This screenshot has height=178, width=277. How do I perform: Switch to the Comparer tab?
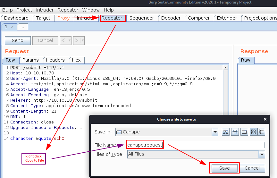199,18
